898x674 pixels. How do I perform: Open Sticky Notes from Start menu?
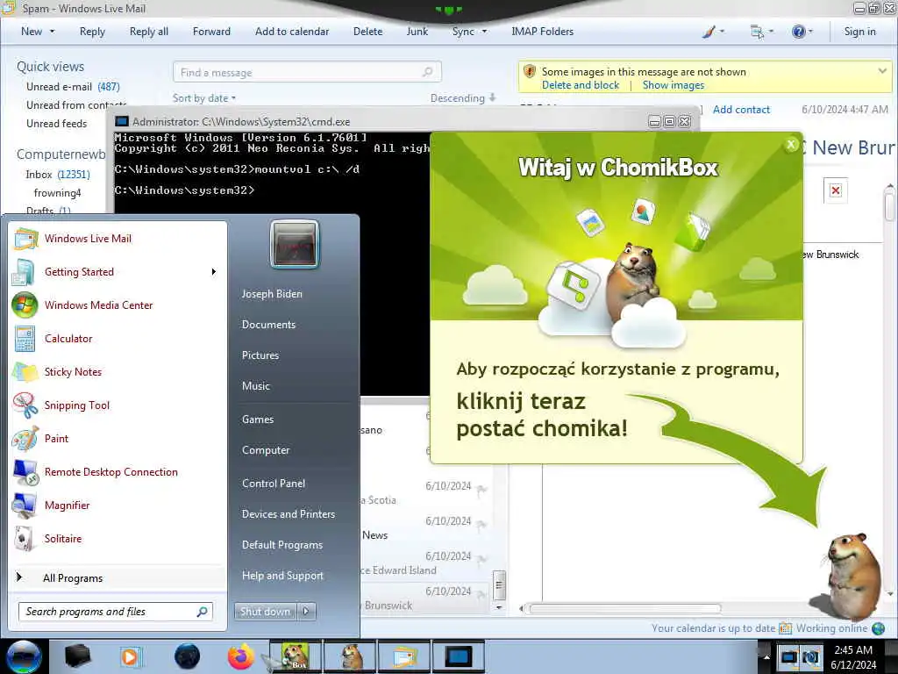tap(73, 371)
